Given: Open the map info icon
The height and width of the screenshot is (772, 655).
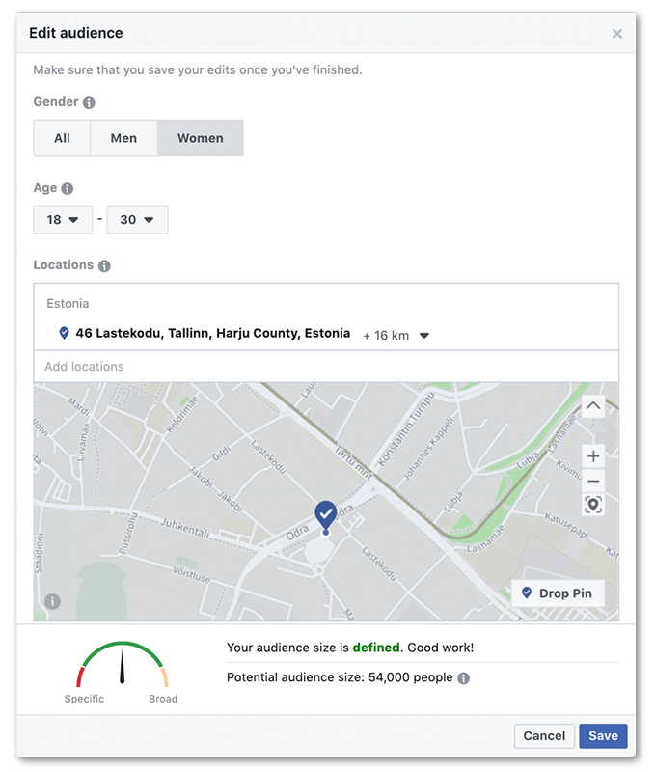Looking at the screenshot, I should pyautogui.click(x=53, y=601).
